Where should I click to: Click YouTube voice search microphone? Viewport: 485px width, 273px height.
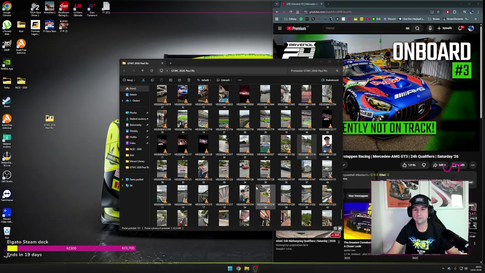point(430,28)
